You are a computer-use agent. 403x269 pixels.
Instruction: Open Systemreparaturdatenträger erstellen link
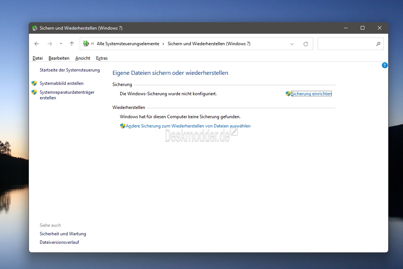coord(67,95)
